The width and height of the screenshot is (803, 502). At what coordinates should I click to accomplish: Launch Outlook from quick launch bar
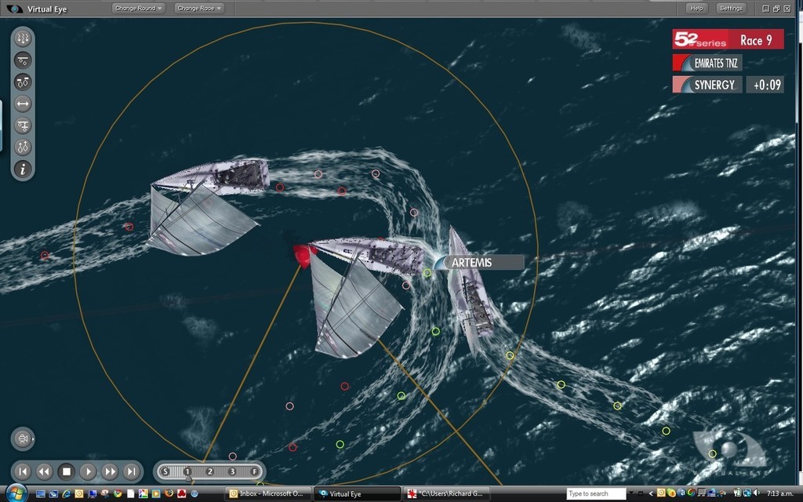point(79,494)
